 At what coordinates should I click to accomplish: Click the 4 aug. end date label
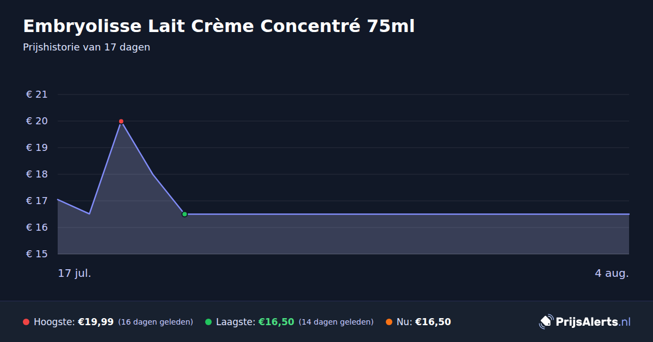click(x=612, y=273)
